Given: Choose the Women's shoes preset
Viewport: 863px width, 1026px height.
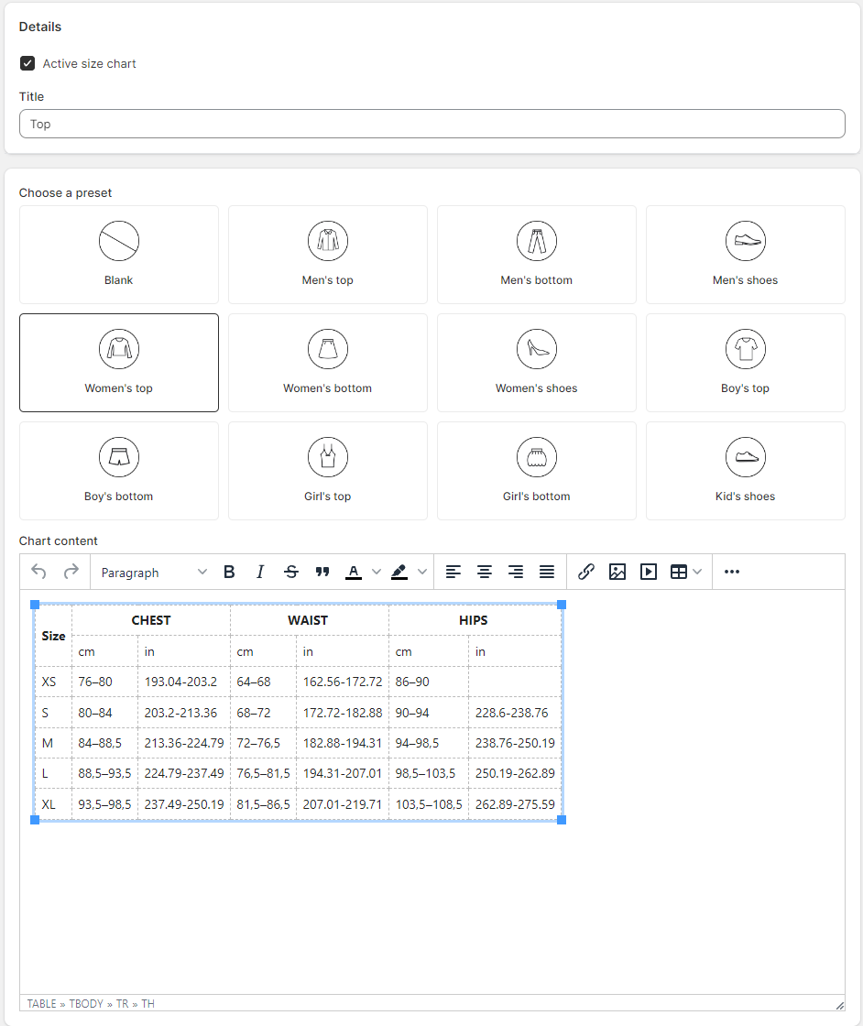Looking at the screenshot, I should coord(537,363).
